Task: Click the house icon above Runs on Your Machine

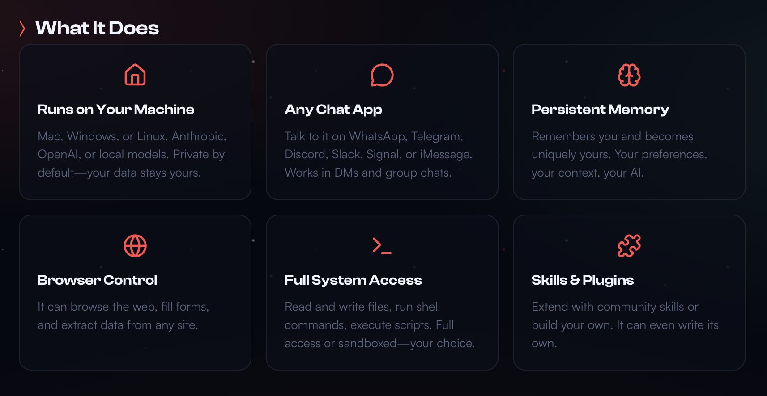Action: (x=135, y=75)
